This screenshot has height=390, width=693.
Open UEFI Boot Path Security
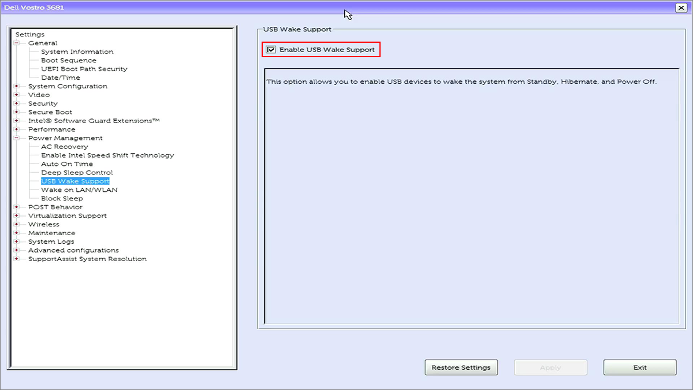pyautogui.click(x=84, y=69)
